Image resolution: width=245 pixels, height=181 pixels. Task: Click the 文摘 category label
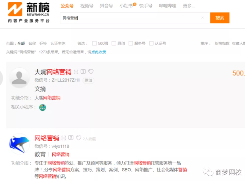[40, 89]
